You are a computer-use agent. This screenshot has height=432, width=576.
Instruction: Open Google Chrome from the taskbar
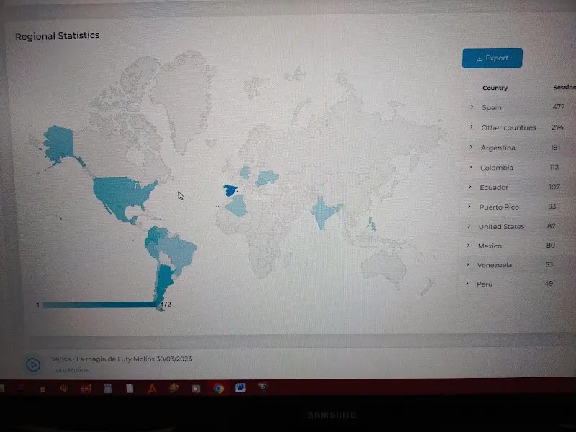click(x=219, y=388)
